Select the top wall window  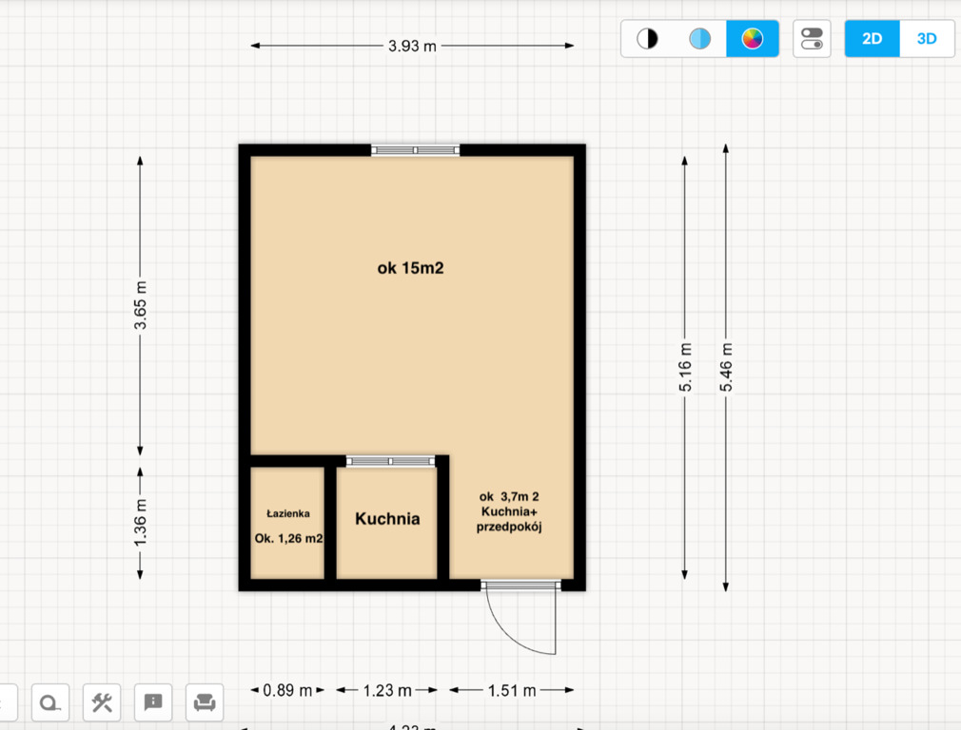(x=415, y=150)
